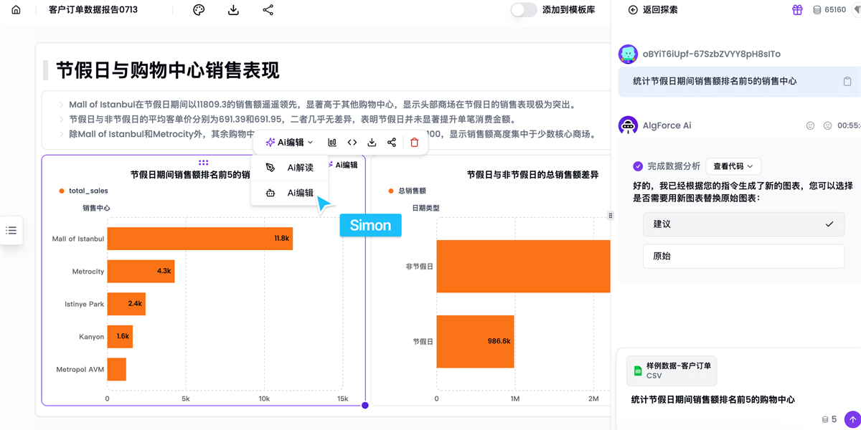Click the gift icon in the right panel header

(797, 10)
